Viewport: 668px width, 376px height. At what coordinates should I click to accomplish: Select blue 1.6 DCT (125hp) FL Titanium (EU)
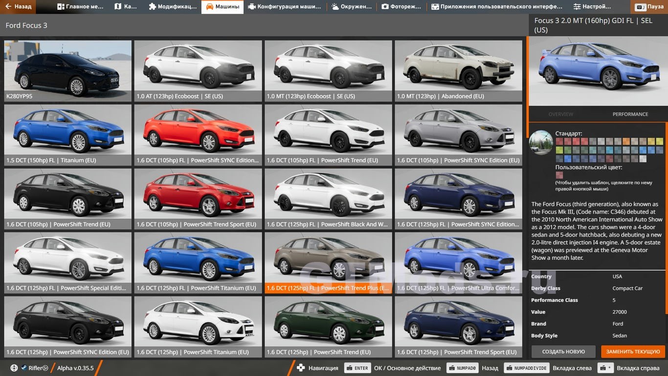point(198,263)
